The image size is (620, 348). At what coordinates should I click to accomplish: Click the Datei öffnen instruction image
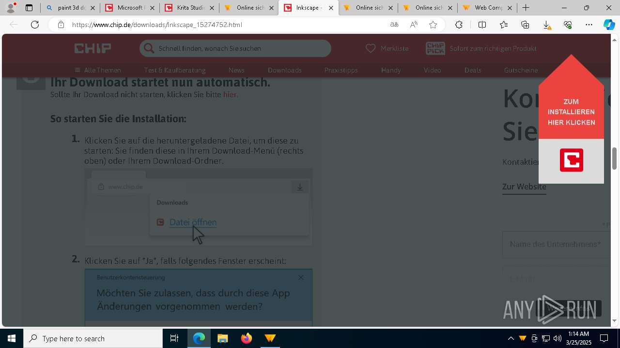(x=198, y=207)
